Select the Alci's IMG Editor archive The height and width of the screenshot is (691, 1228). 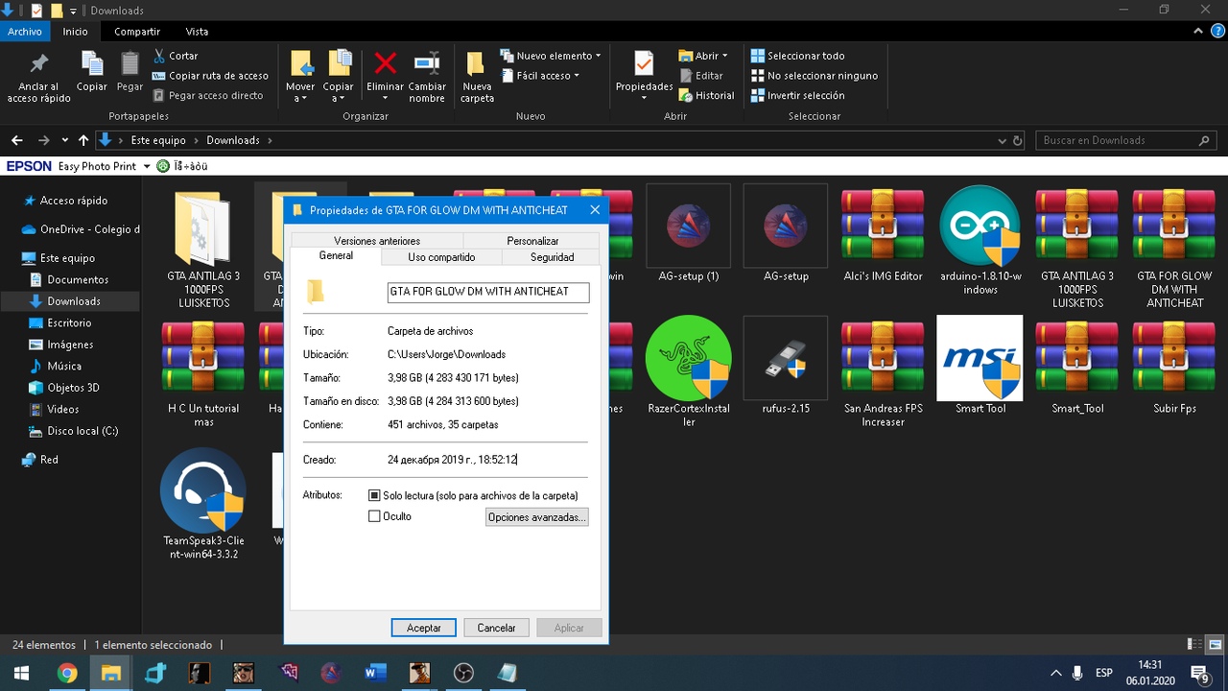point(883,235)
